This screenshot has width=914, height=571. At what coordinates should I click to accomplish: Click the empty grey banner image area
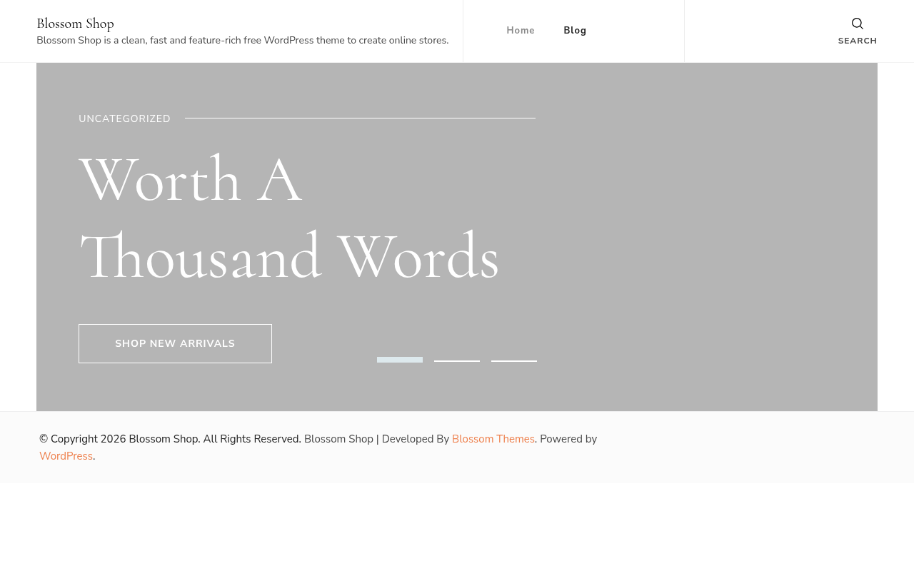[x=707, y=236]
